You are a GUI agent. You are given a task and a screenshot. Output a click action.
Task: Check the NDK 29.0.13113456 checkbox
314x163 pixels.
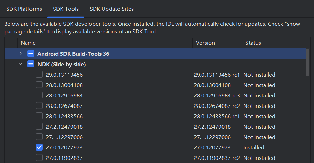[39, 75]
